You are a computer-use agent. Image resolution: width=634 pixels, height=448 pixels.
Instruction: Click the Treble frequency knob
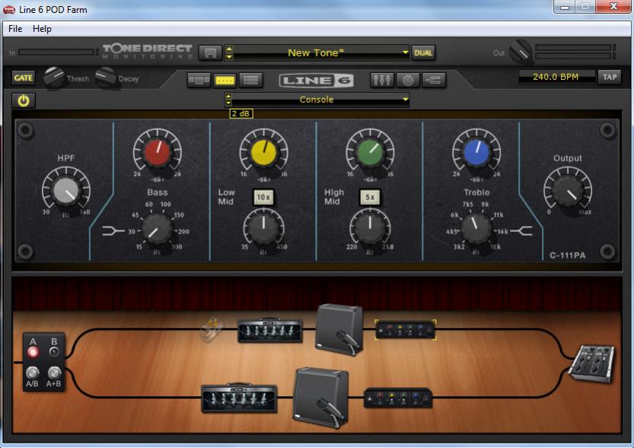[x=476, y=228]
